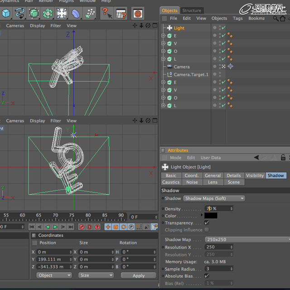The width and height of the screenshot is (290, 290).
Task: Select the Cube primitive tool
Action: pos(6,13)
